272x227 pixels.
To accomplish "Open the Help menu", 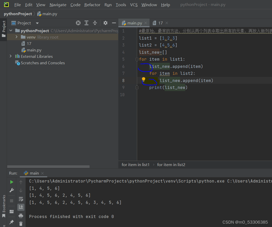I will pos(165,5).
